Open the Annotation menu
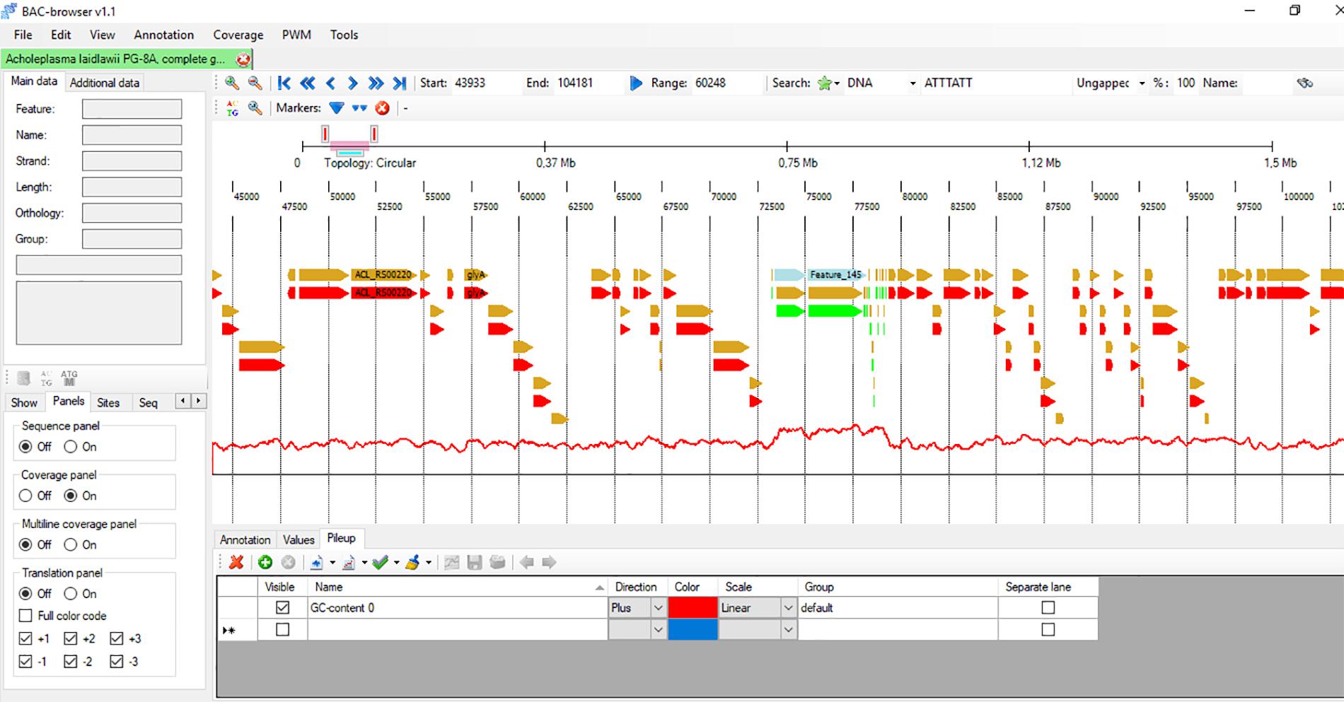The width and height of the screenshot is (1344, 702). (x=164, y=35)
